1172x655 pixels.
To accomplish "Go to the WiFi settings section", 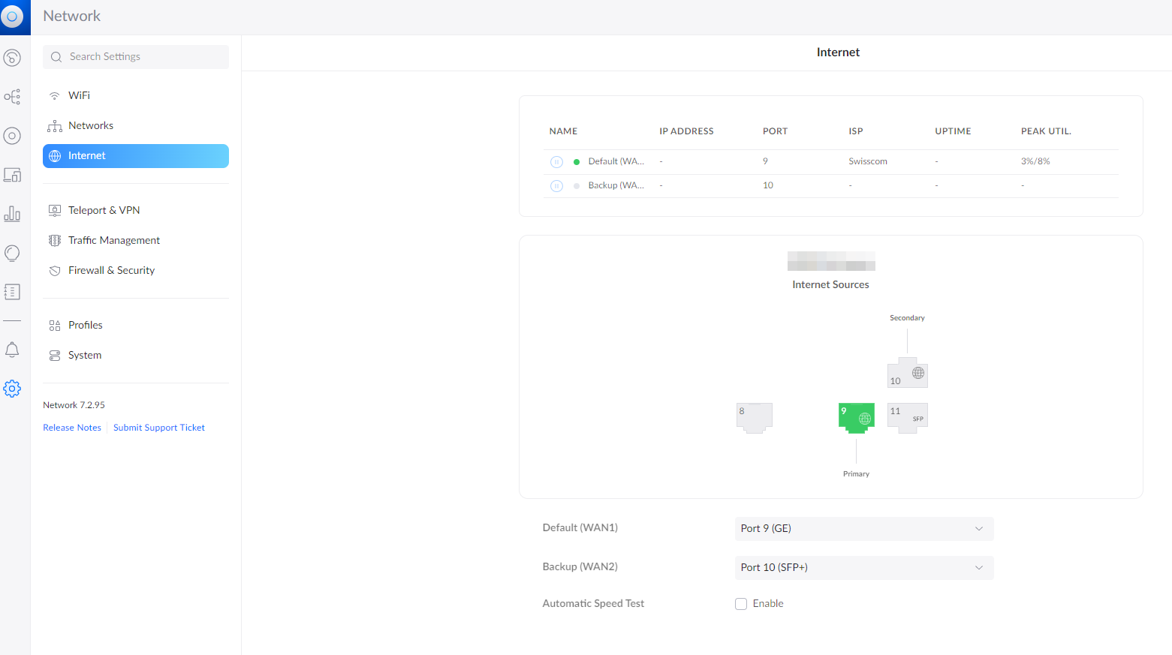I will (79, 95).
